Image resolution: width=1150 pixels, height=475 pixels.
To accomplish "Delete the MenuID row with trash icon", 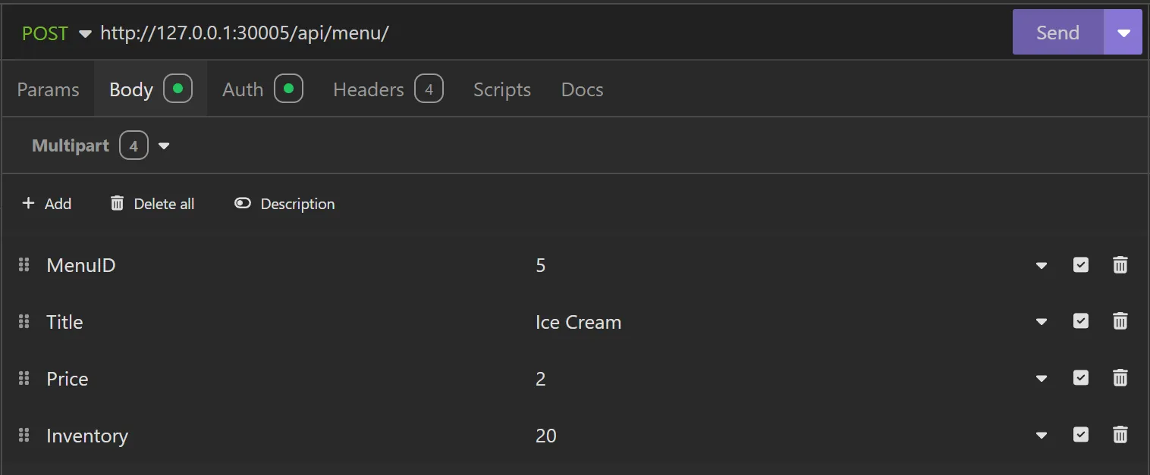I will (x=1120, y=265).
